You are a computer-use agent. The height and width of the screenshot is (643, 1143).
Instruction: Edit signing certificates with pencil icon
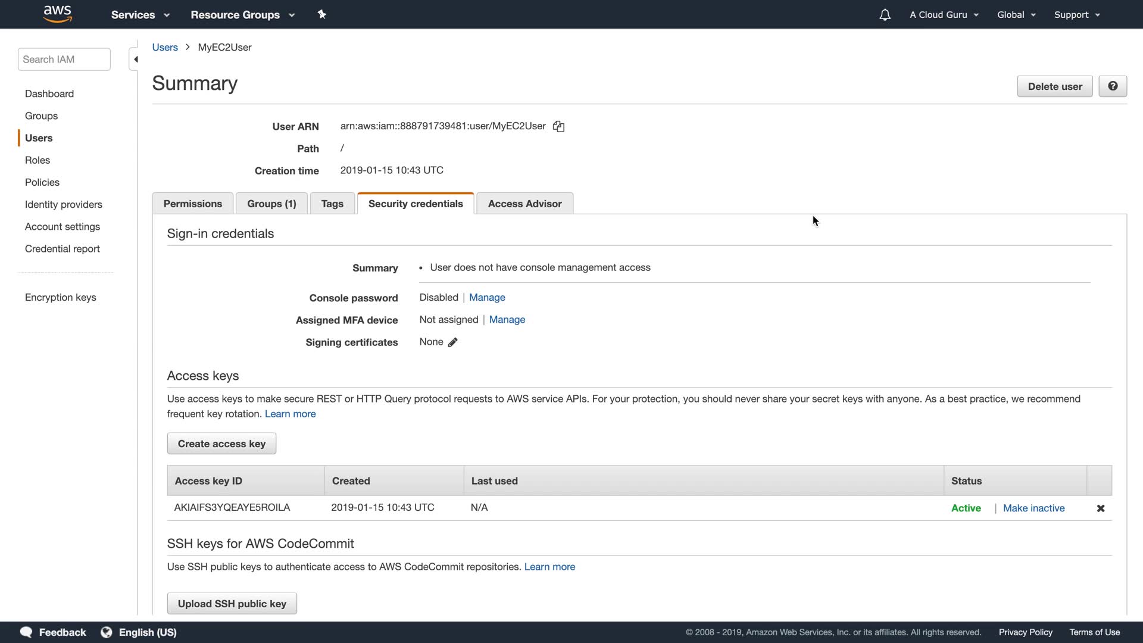(452, 342)
